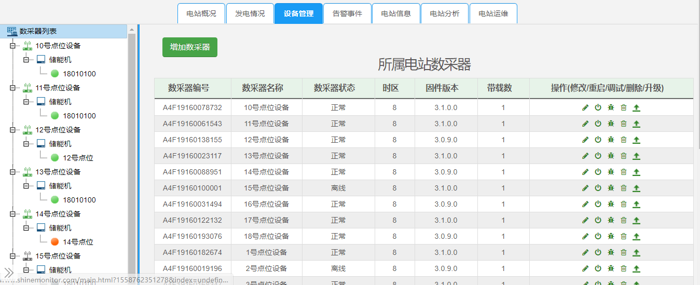
Task: Click the tree panel scroll-up arrow
Action: click(132, 30)
